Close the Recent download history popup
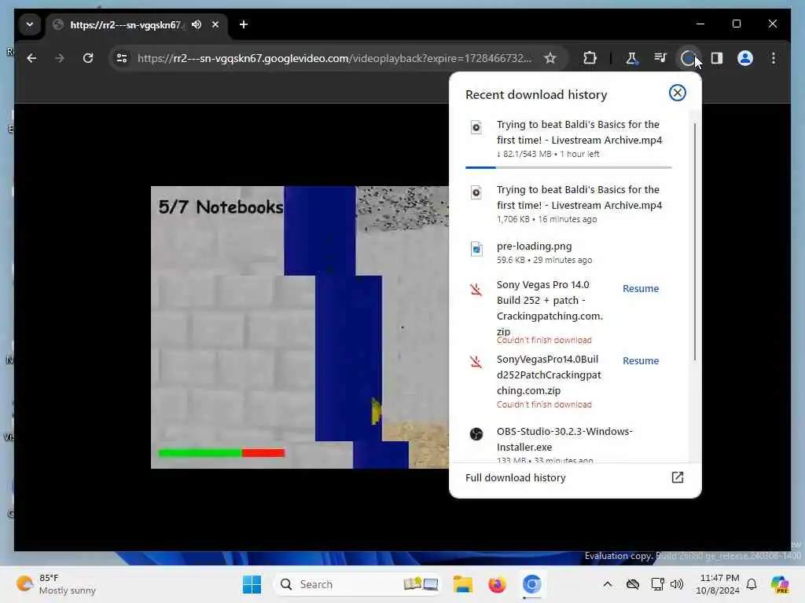The width and height of the screenshot is (805, 603). pyautogui.click(x=677, y=93)
